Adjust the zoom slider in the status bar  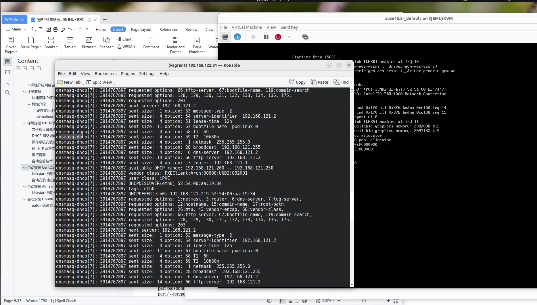pos(364,301)
